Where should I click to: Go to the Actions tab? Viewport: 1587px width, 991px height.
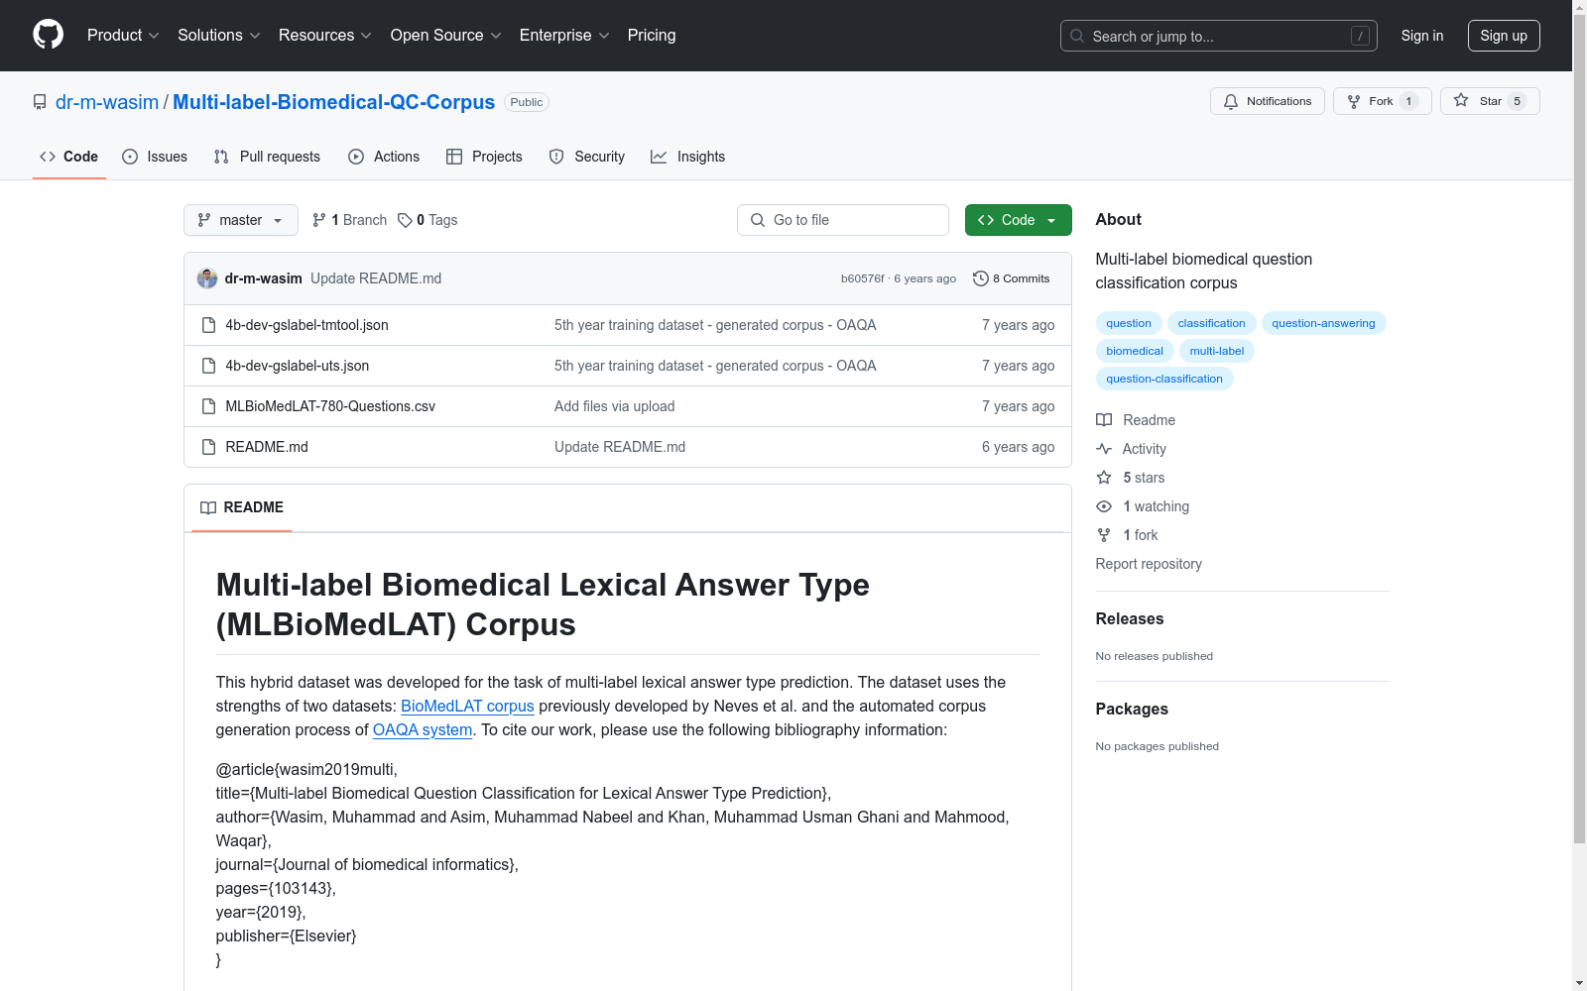384,157
